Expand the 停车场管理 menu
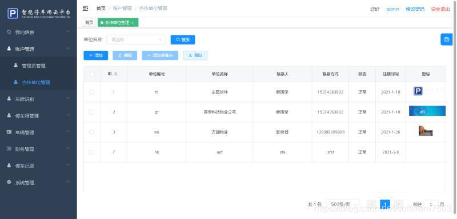 38,115
